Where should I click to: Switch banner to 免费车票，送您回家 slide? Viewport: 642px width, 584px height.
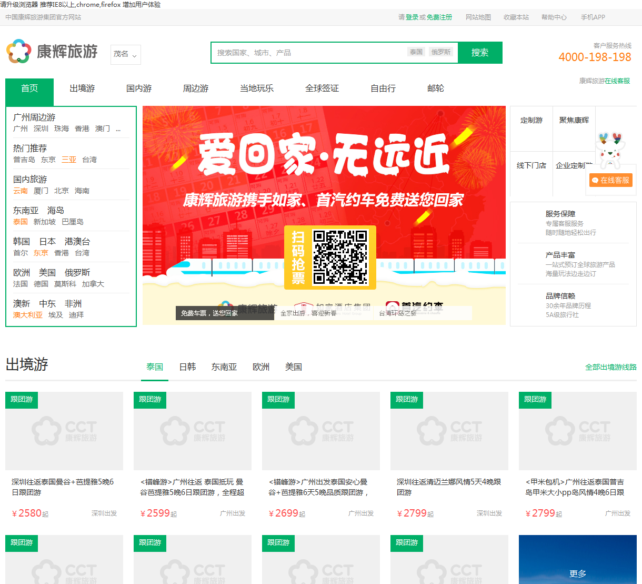[225, 313]
